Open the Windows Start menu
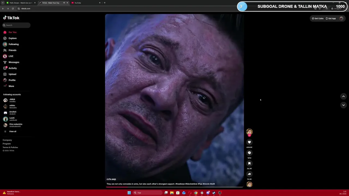 pyautogui.click(x=129, y=193)
